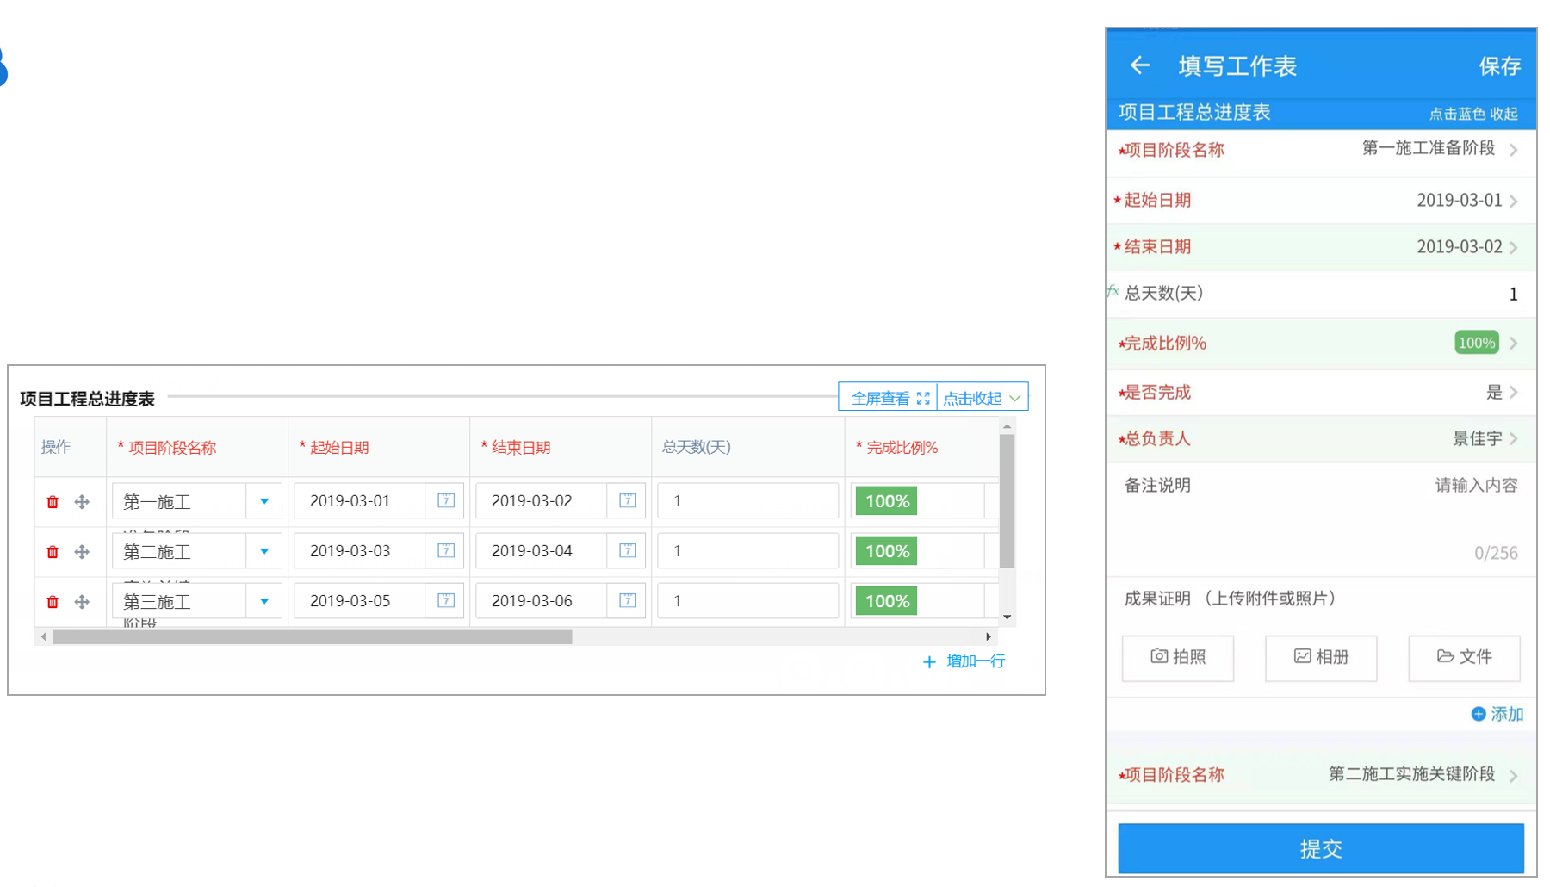1550x887 pixels.
Task: Open 是否完成 selection on mobile form
Action: [x=1321, y=393]
